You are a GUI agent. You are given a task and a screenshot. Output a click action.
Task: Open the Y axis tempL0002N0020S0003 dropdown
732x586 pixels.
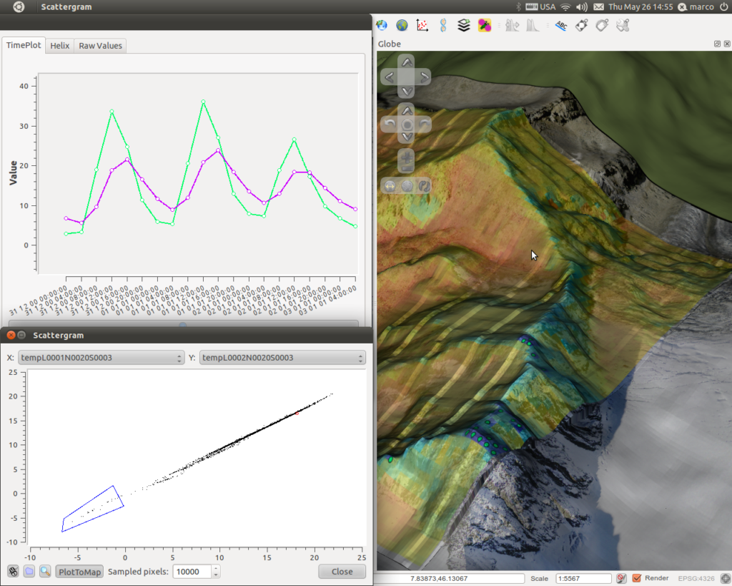pyautogui.click(x=282, y=358)
